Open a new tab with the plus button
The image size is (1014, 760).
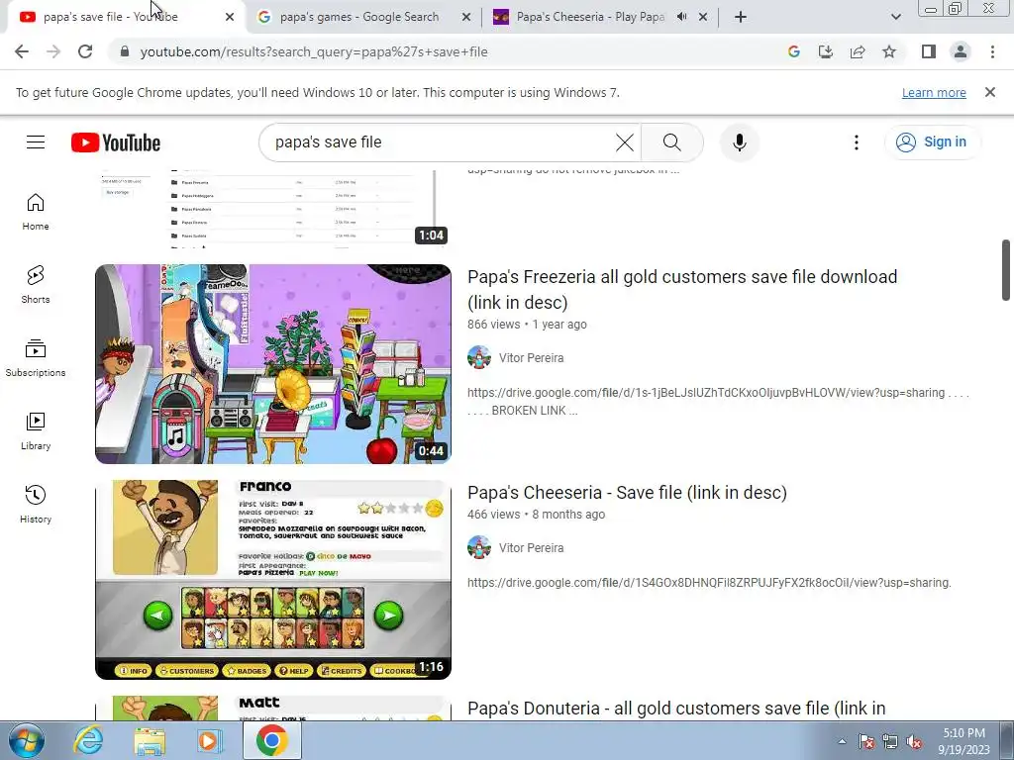(741, 17)
